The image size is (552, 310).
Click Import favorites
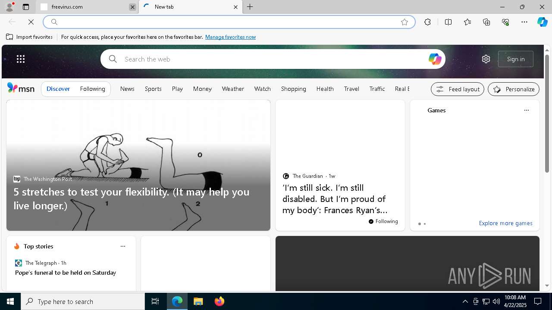point(29,37)
